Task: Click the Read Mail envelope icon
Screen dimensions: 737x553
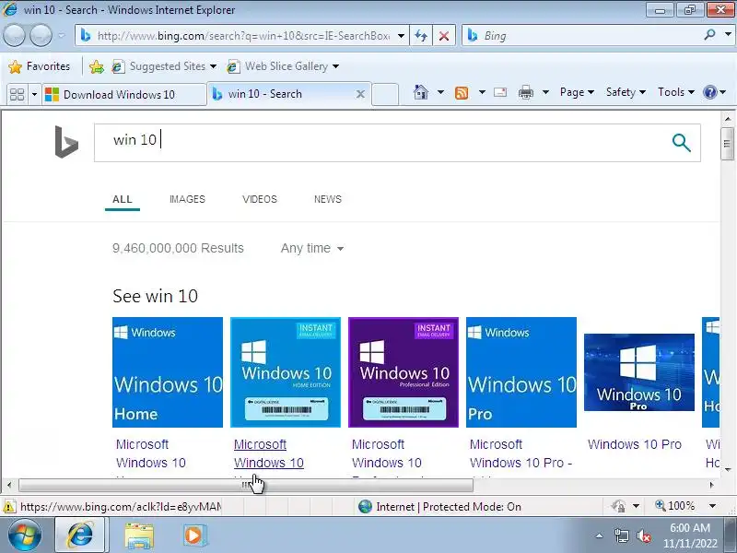Action: pyautogui.click(x=500, y=92)
